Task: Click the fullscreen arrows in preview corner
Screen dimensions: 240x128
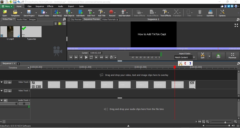Action: coord(236,25)
